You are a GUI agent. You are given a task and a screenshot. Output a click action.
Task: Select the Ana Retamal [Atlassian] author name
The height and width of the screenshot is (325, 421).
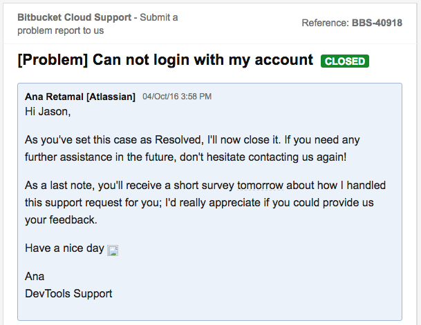(x=80, y=97)
